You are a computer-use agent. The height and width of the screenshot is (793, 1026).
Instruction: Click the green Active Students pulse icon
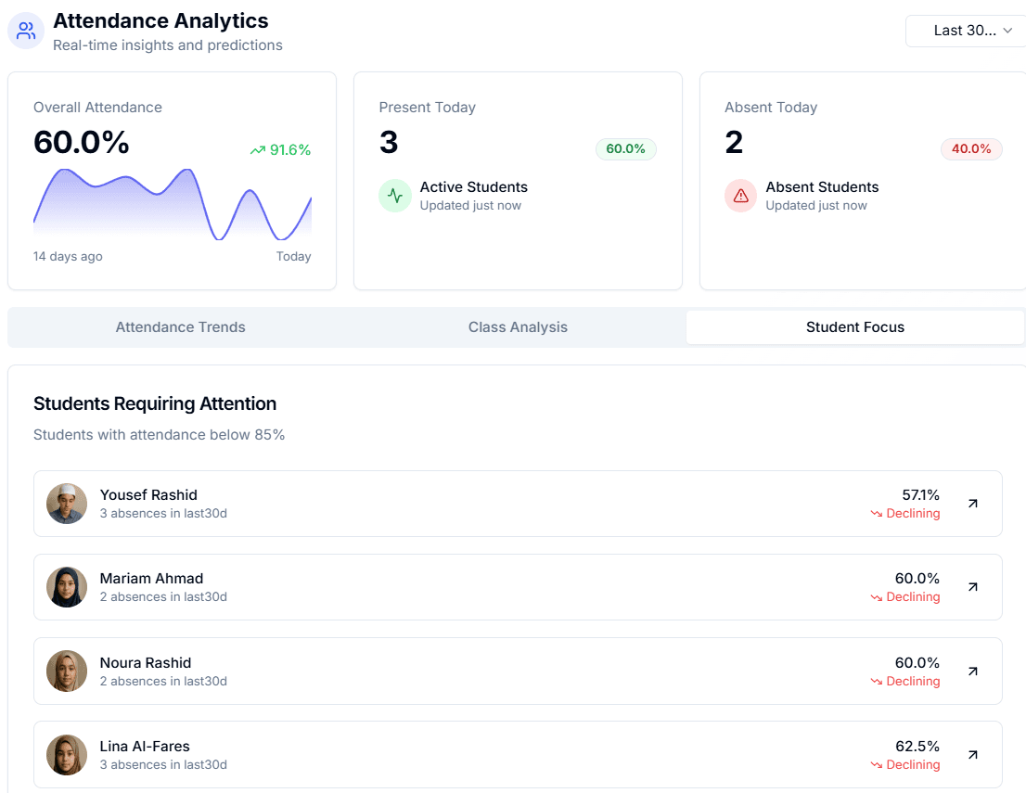[395, 196]
